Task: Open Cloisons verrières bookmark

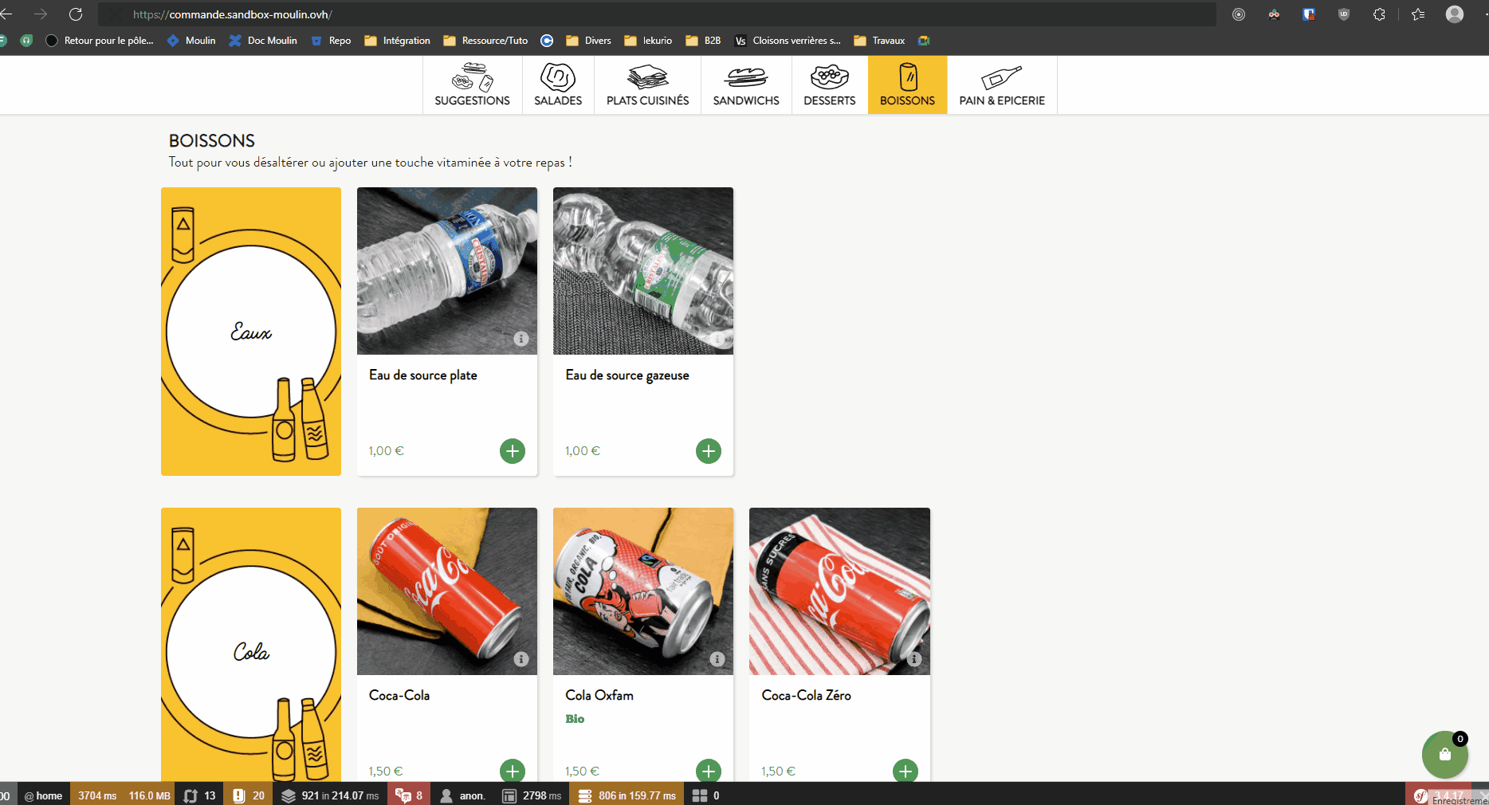Action: [x=788, y=41]
